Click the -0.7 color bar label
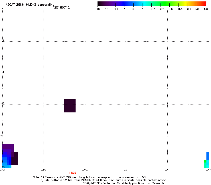The height and width of the screenshot is (185, 211). coord(152,9)
